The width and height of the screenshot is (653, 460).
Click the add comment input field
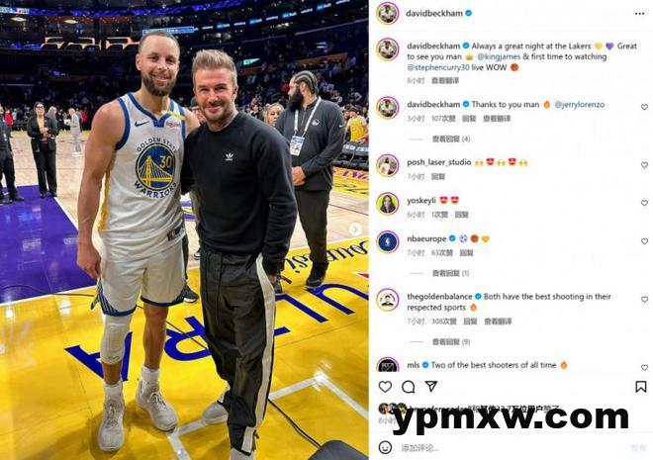tap(513, 448)
